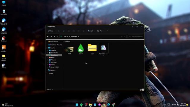The height and width of the screenshot is (107, 190).
Task: Click the ENG US language indicator
Action: click(x=169, y=105)
